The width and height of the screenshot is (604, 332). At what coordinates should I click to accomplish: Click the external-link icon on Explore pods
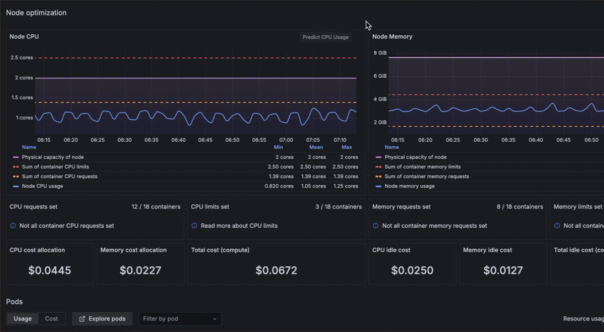tap(82, 319)
